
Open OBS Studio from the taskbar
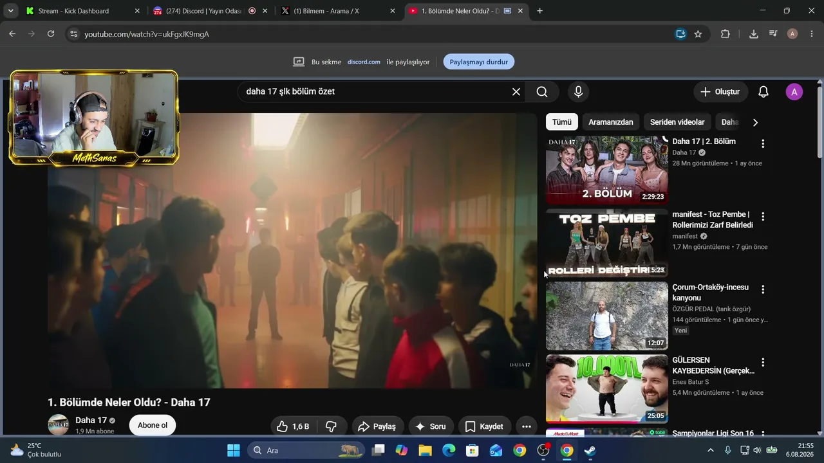tap(543, 450)
